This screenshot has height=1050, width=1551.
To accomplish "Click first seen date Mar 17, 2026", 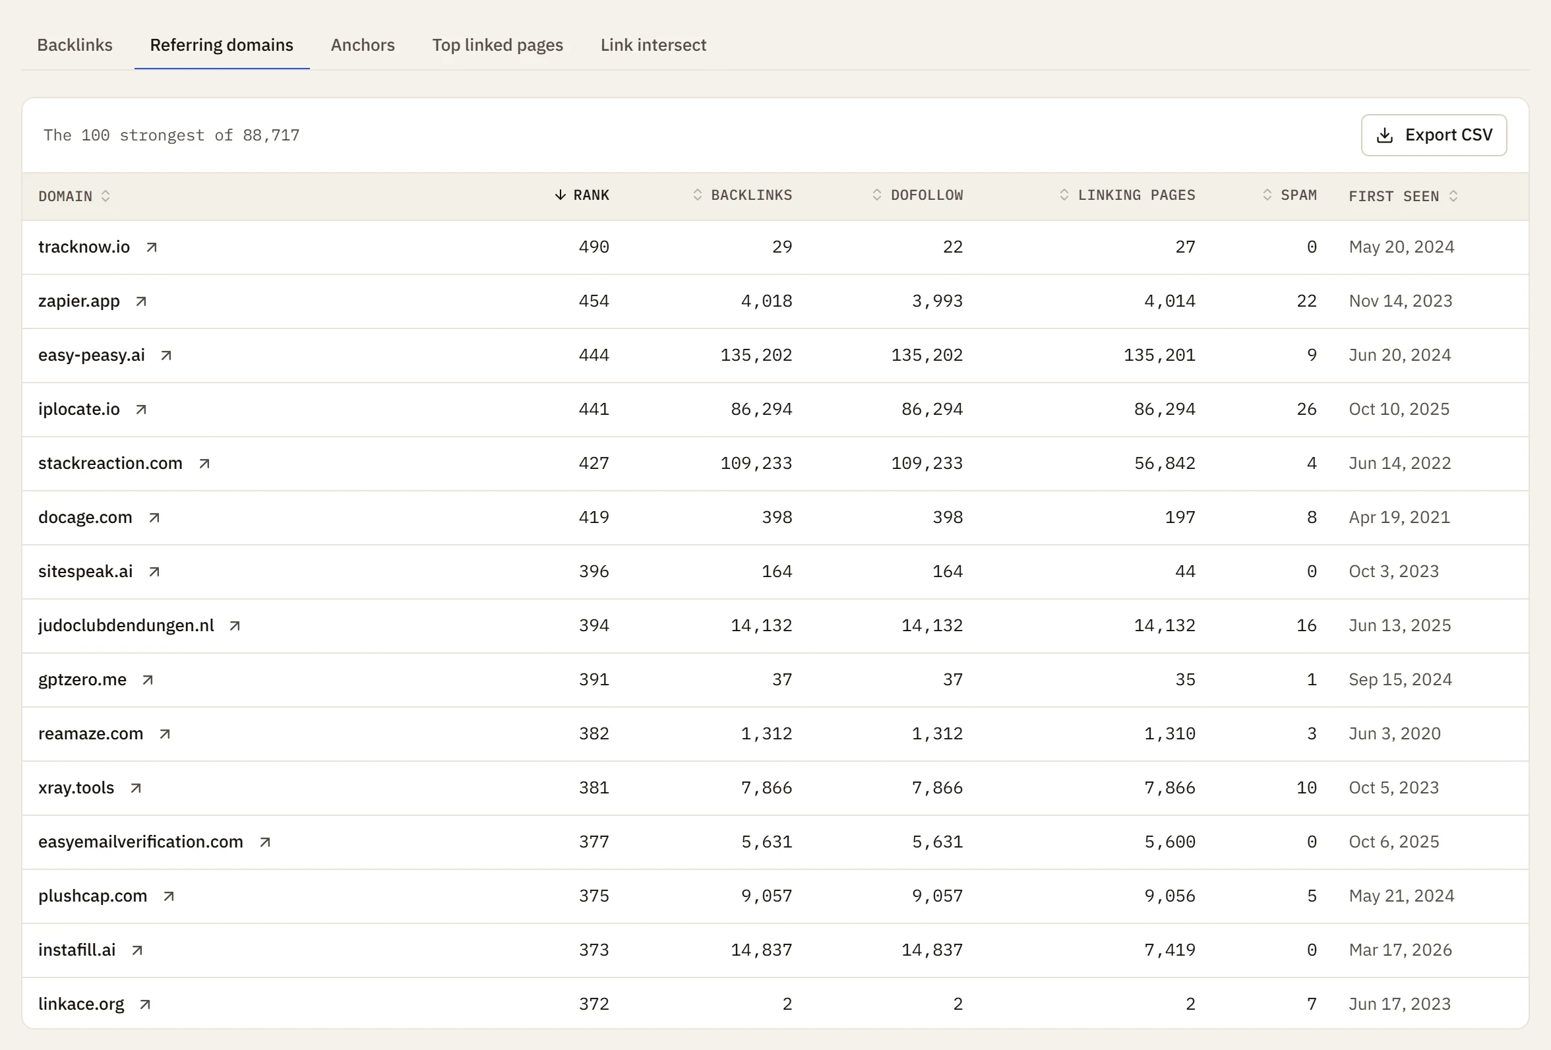I will [1400, 950].
